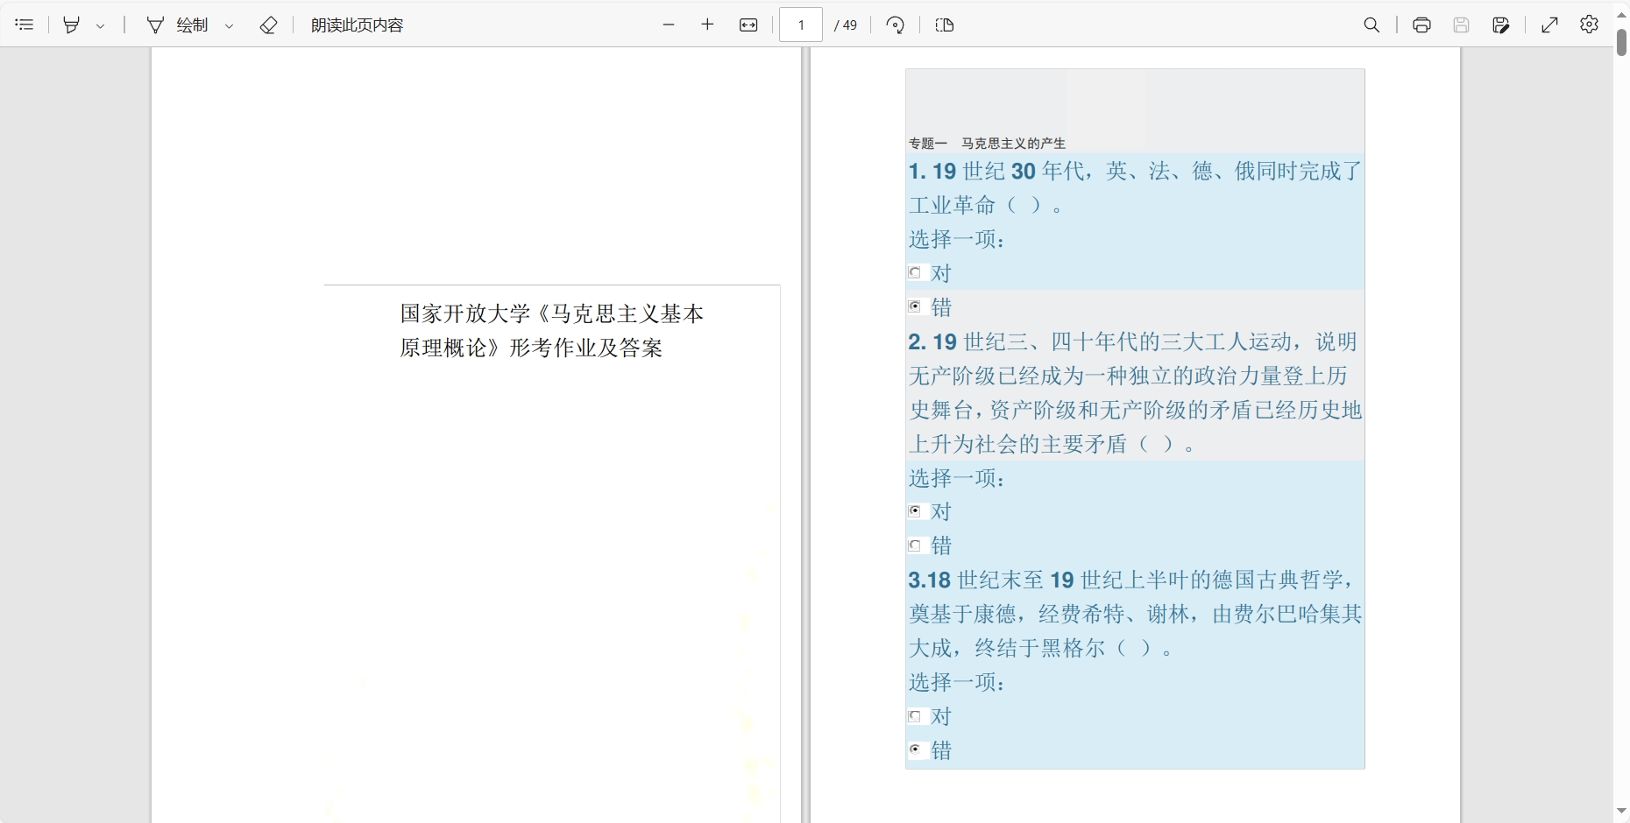Click 朗读此页内容 read aloud button

click(x=358, y=25)
